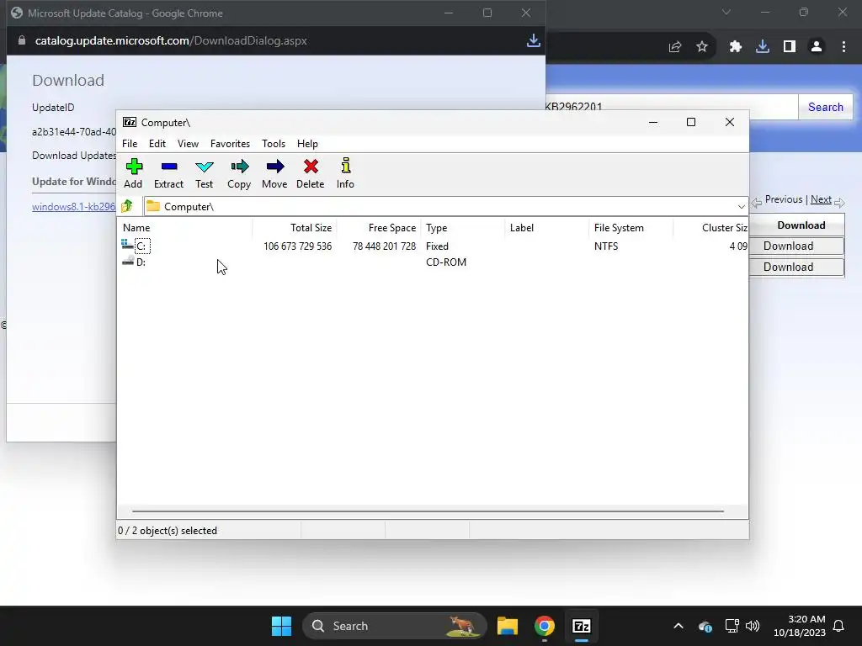Click the network tray icon
Image resolution: width=862 pixels, height=646 pixels.
732,626
